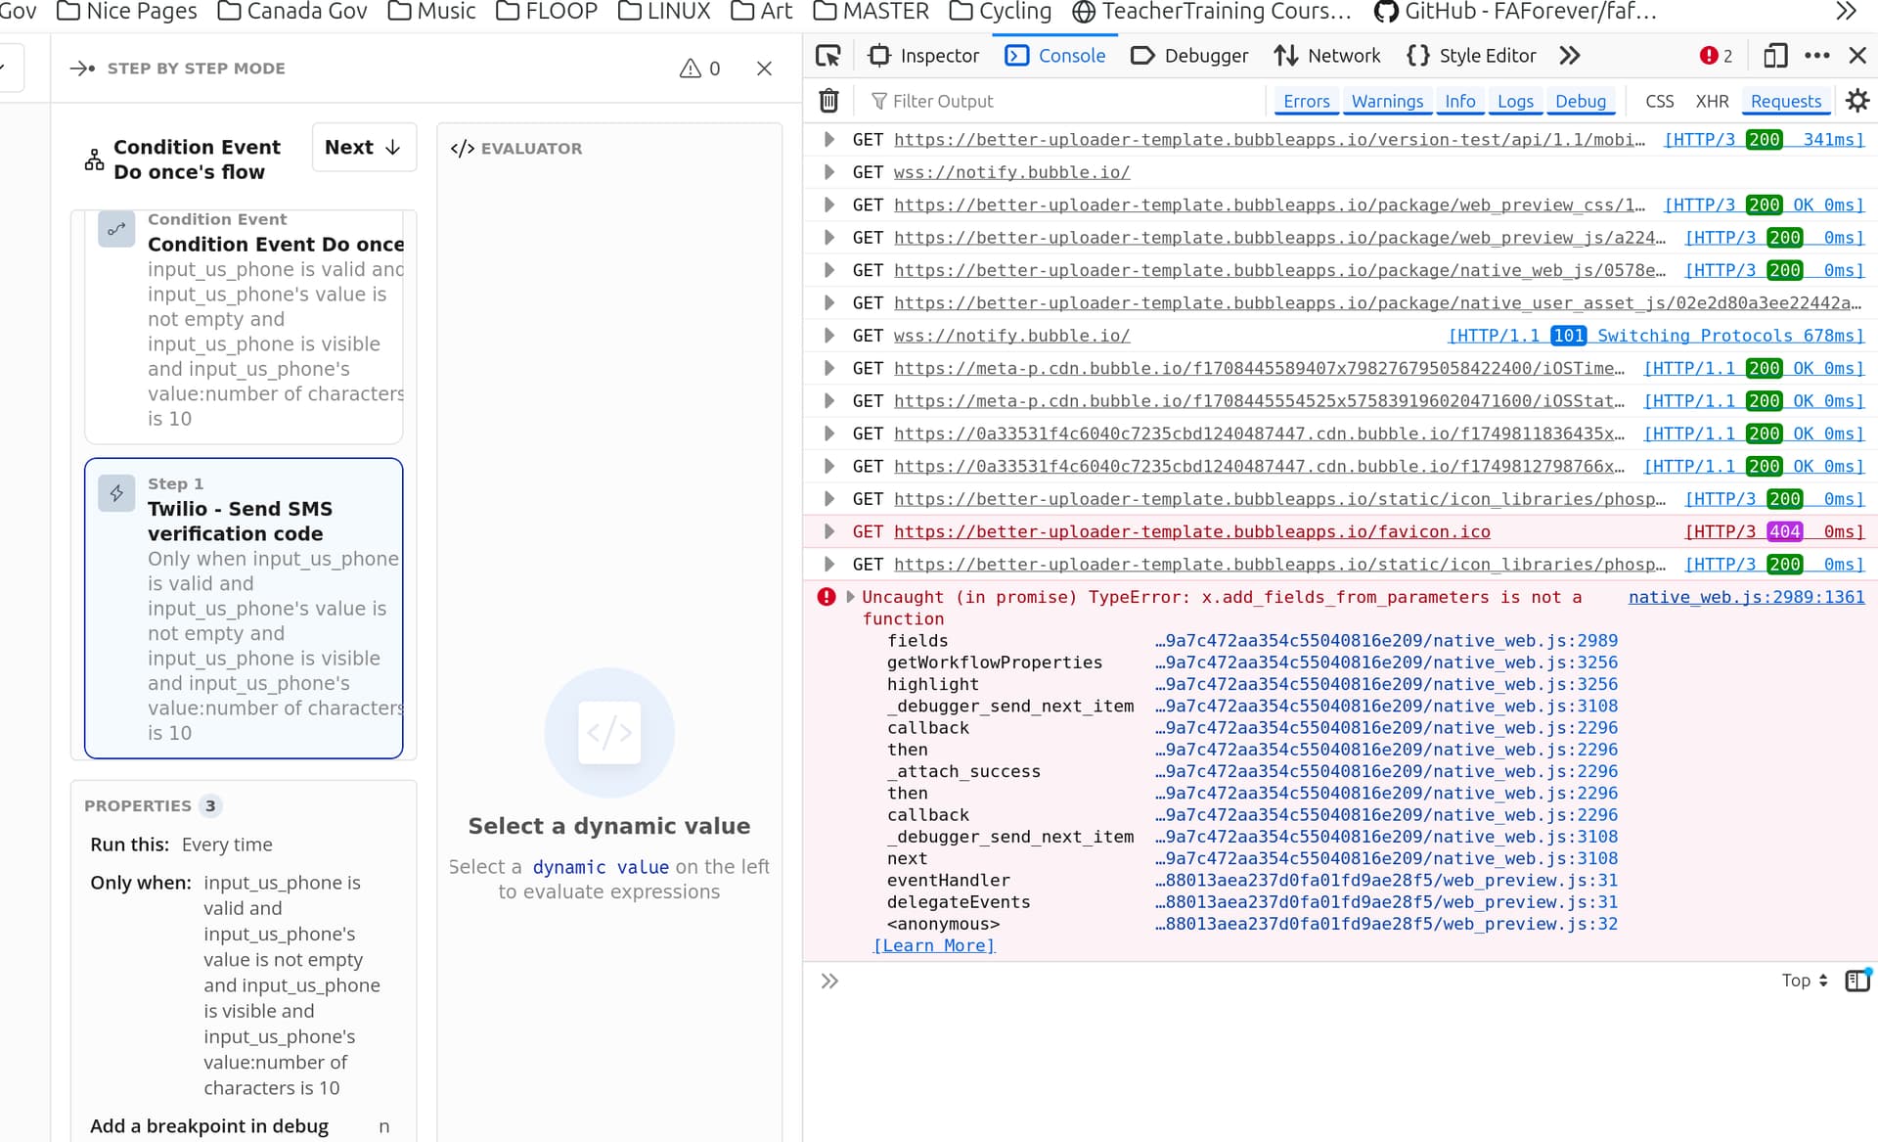Open web_preview.js:32 anonymous frame link
This screenshot has width=1878, height=1142.
click(1386, 924)
